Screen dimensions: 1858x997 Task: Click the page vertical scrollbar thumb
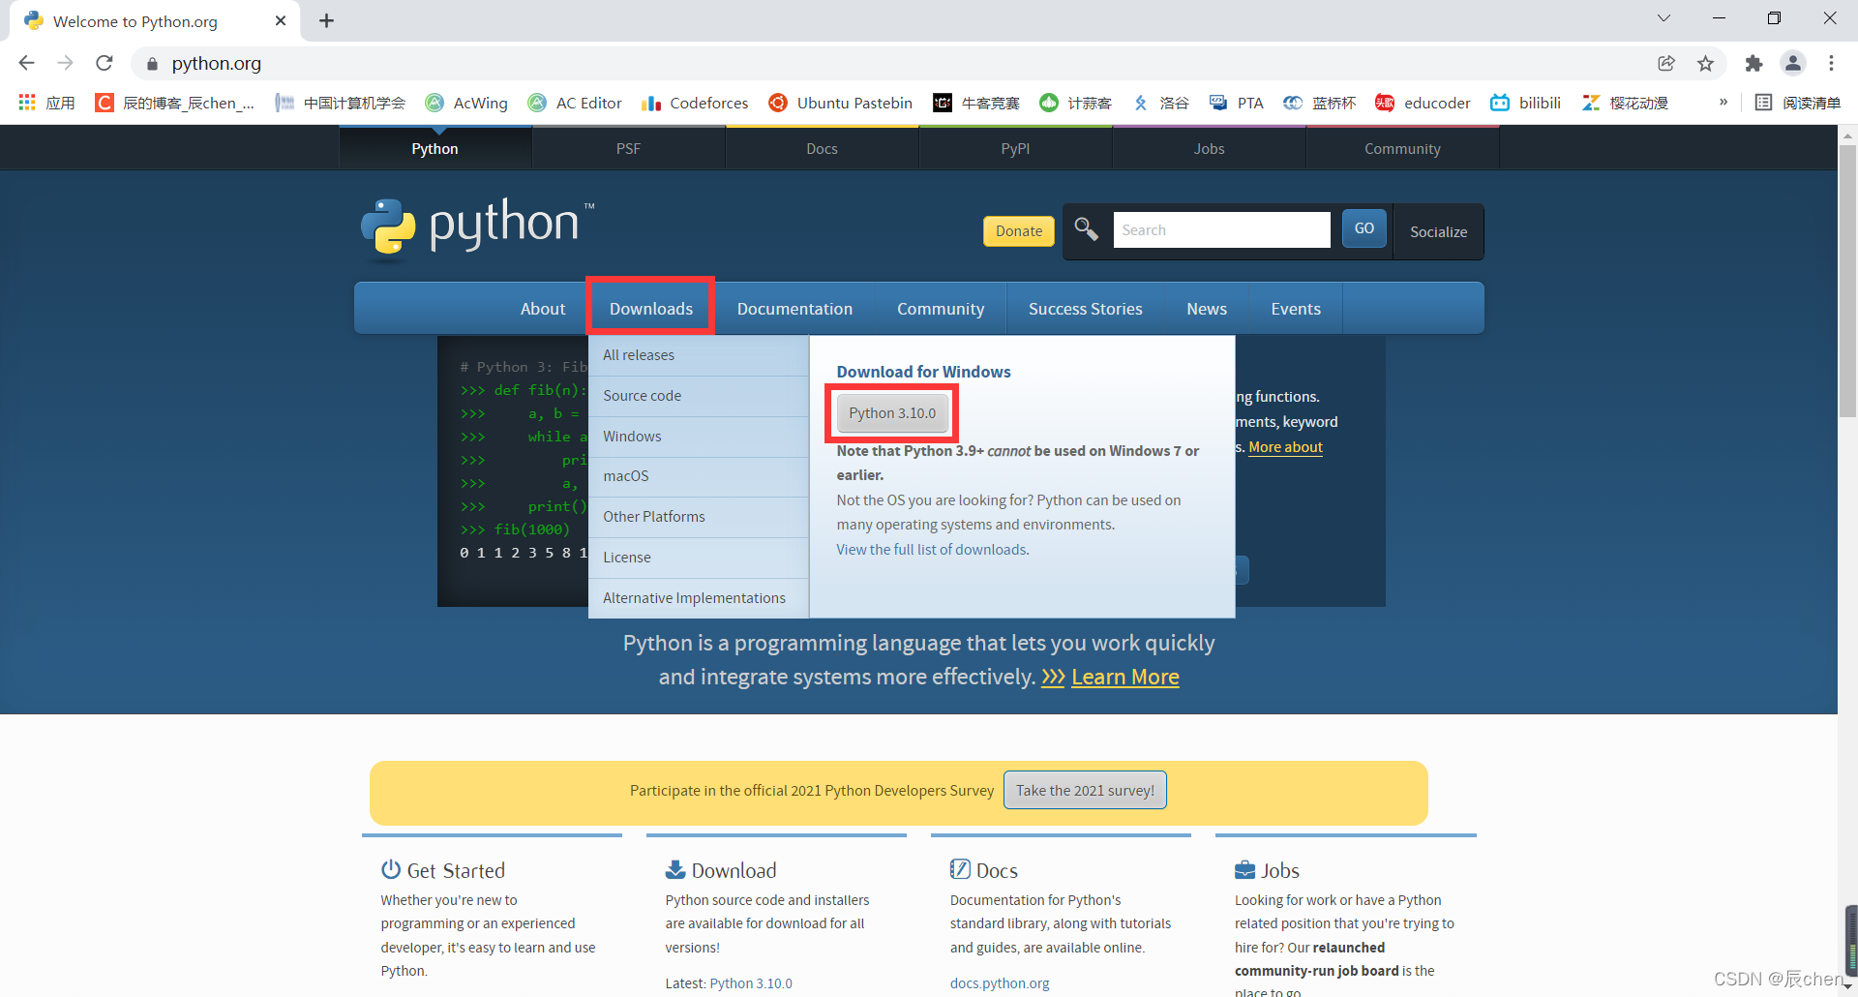point(1847,281)
